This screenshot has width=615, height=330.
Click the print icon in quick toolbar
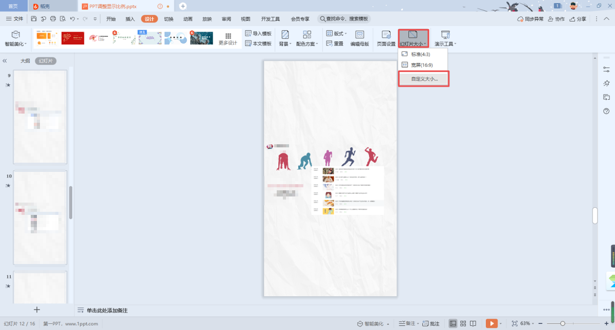[53, 19]
